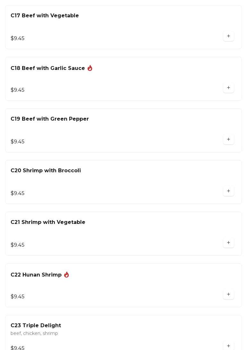
Task: Add C23 Triple Delight to order
Action: click(x=228, y=346)
